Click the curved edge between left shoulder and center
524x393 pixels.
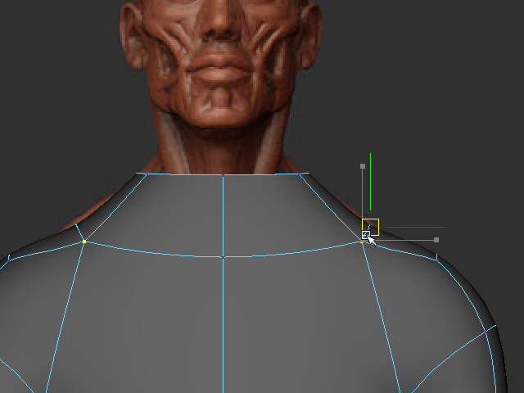tap(156, 252)
